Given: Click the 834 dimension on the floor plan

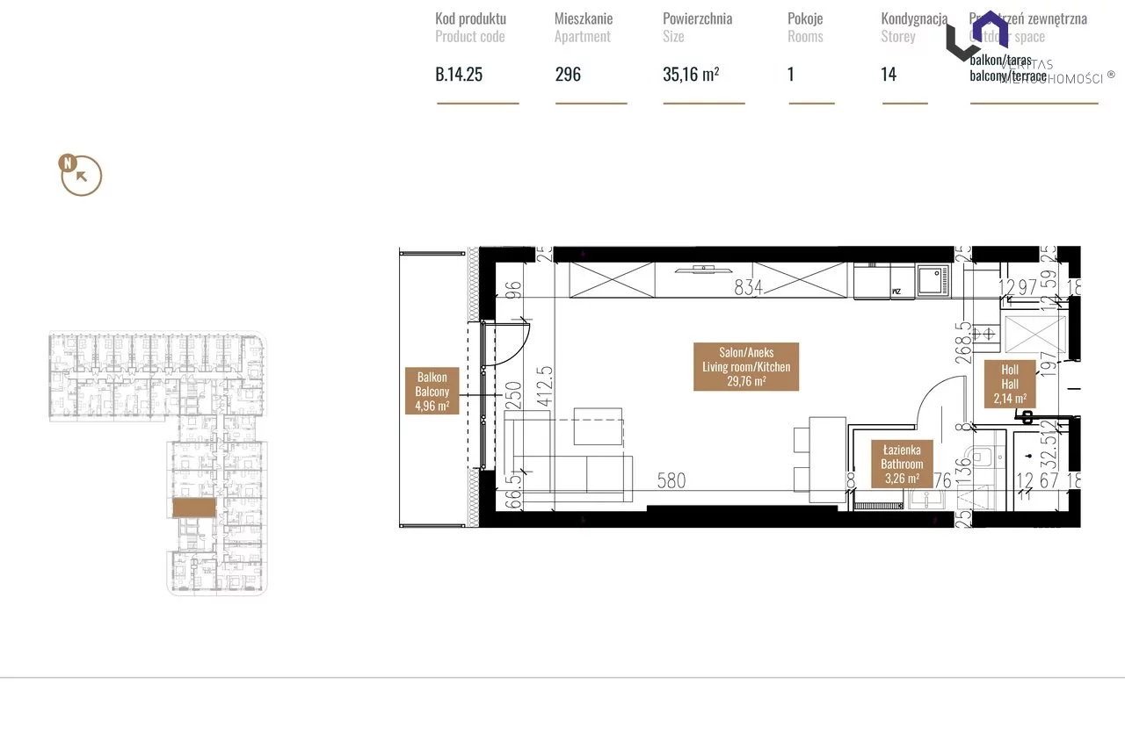Looking at the screenshot, I should click(x=748, y=287).
